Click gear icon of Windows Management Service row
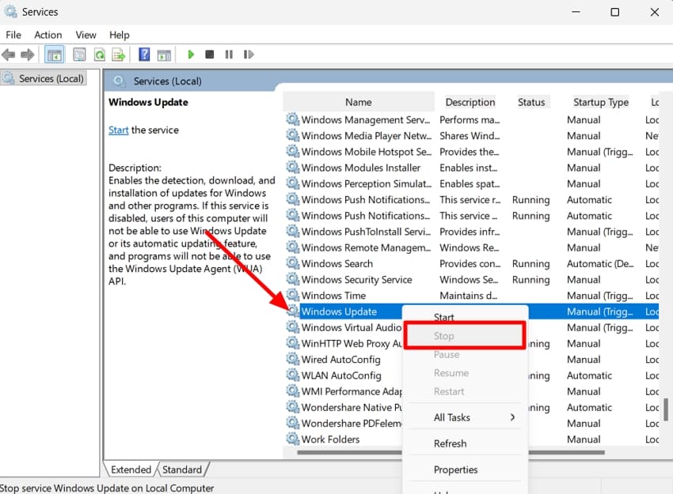 (293, 119)
